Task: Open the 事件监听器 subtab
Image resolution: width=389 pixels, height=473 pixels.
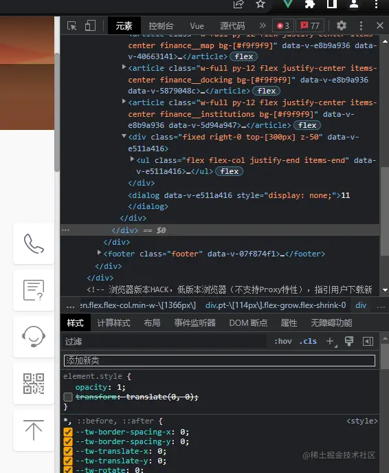Action: click(x=194, y=323)
